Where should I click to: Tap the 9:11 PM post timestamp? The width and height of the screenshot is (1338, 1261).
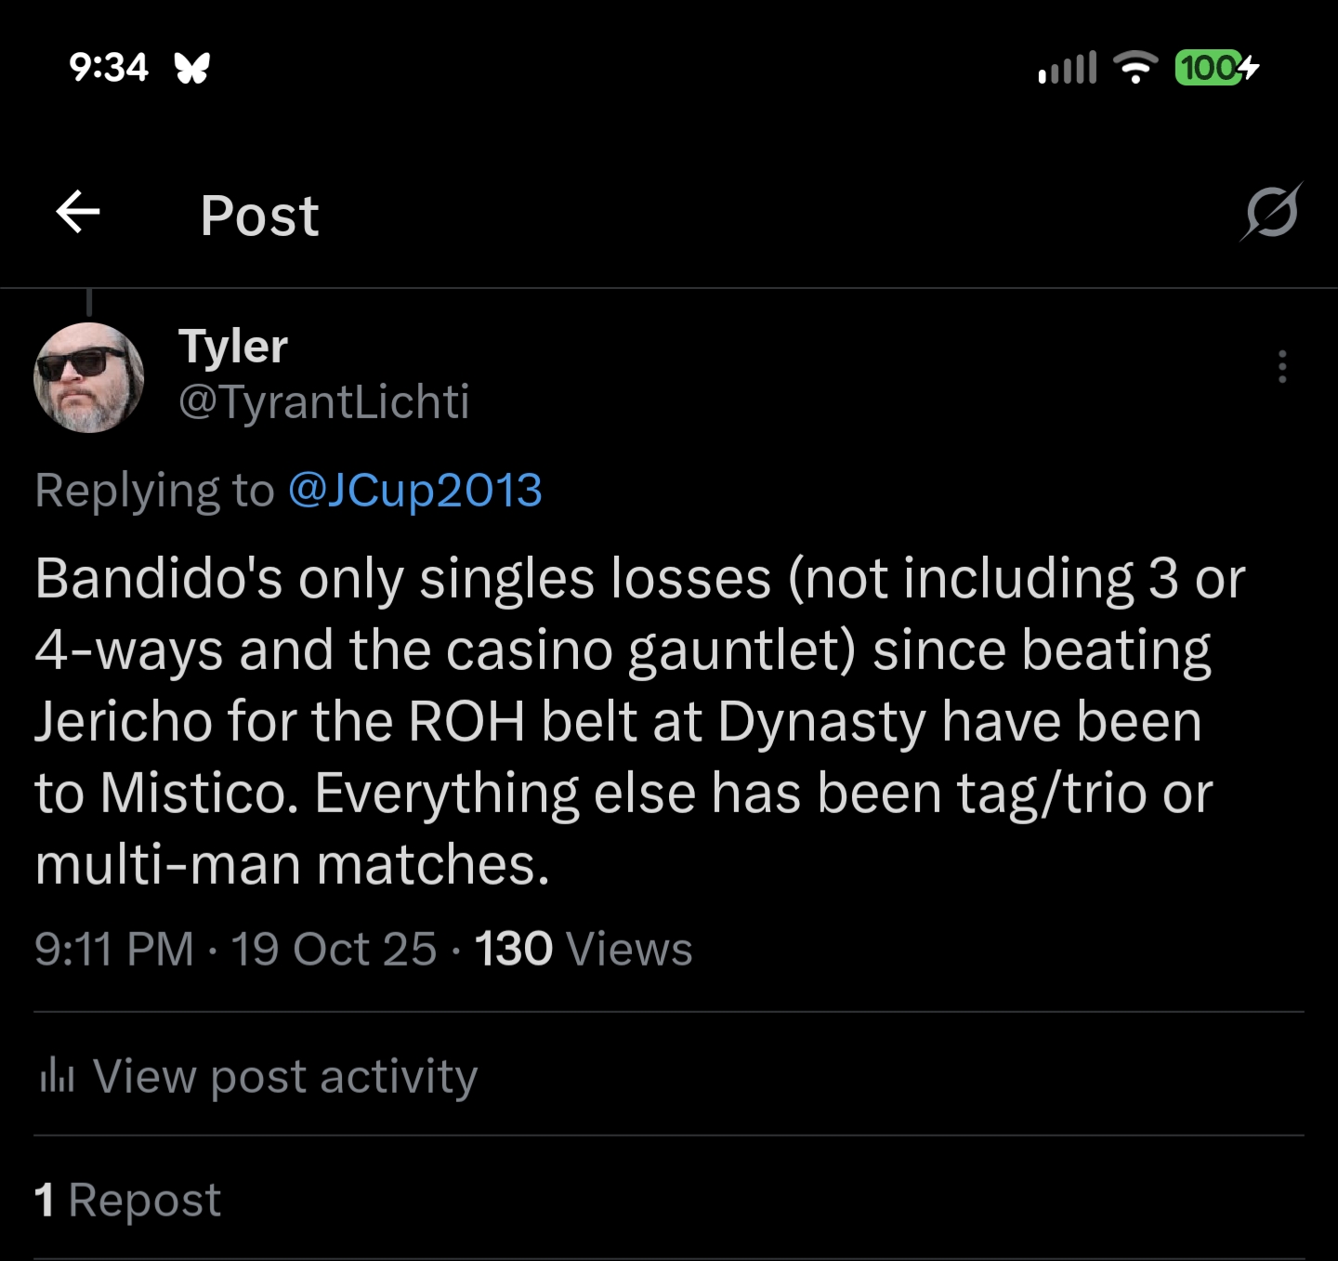coord(114,949)
